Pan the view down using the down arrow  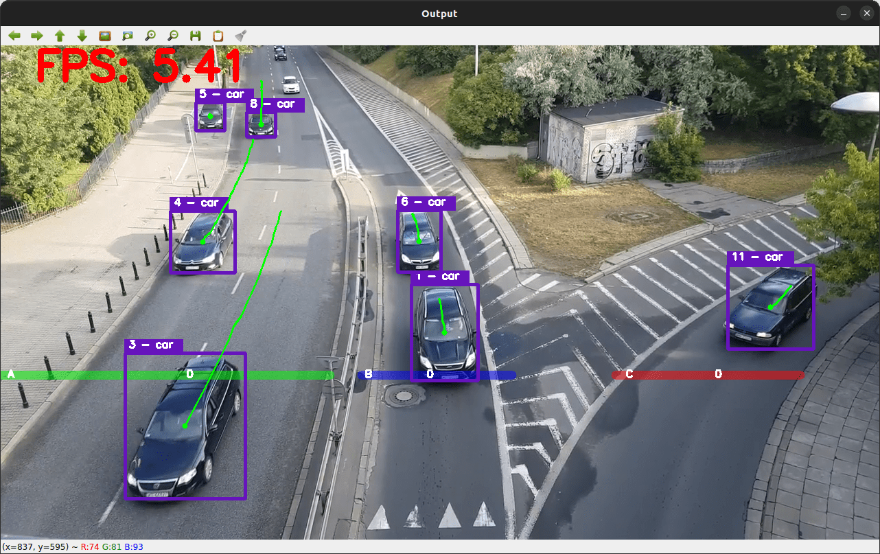click(x=82, y=36)
